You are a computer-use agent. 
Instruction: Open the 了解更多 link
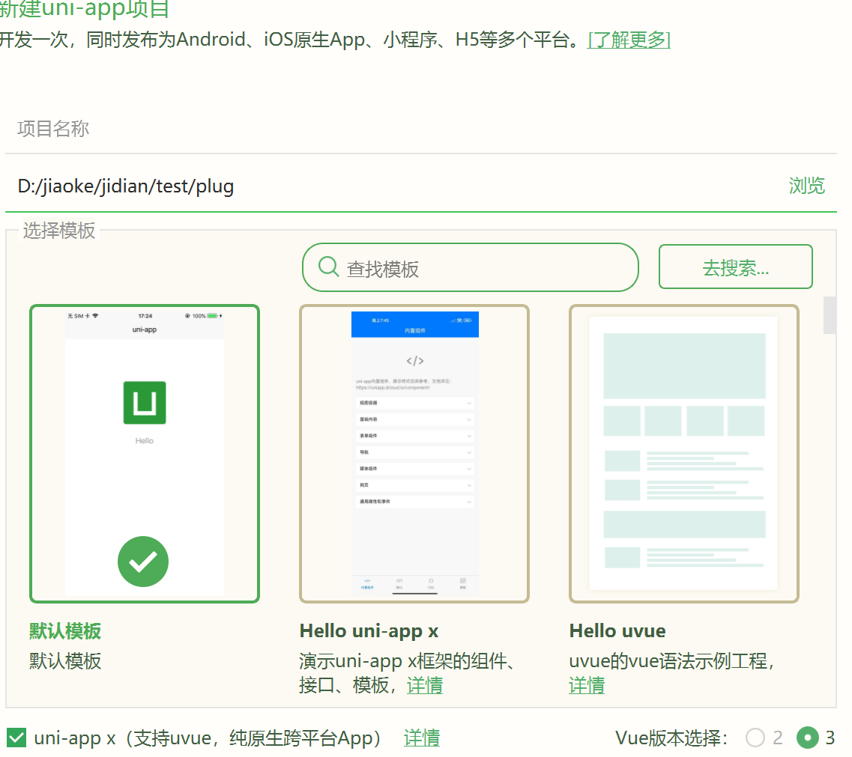coord(629,40)
